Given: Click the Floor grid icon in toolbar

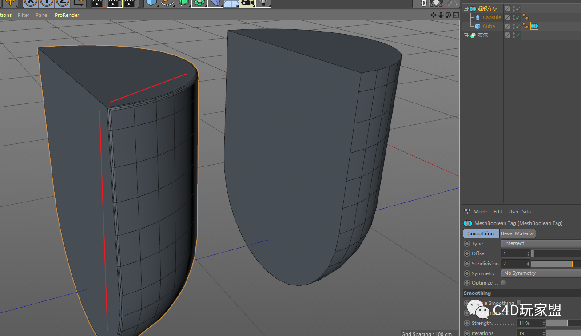Looking at the screenshot, I should (x=231, y=3).
